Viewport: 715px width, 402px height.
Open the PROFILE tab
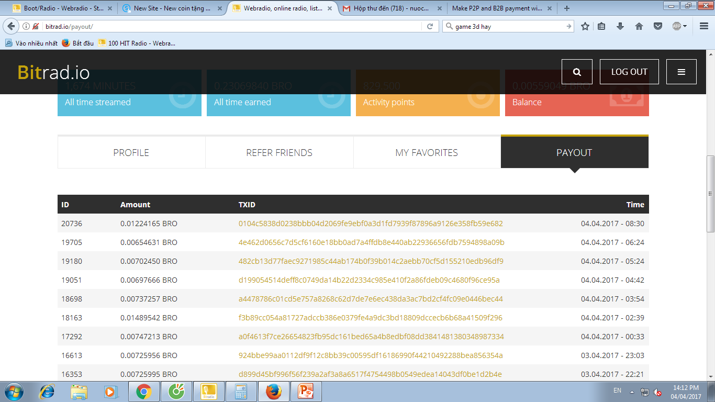131,152
